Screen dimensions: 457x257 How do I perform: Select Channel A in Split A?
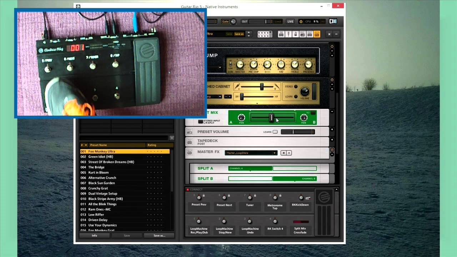pyautogui.click(x=250, y=168)
